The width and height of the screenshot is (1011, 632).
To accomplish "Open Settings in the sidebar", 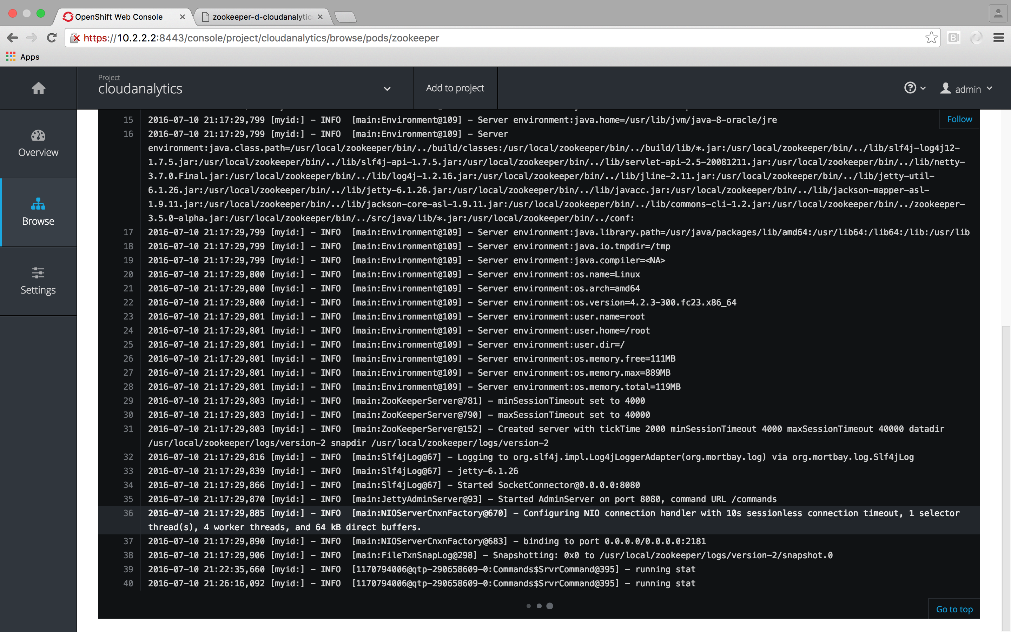I will coord(38,281).
